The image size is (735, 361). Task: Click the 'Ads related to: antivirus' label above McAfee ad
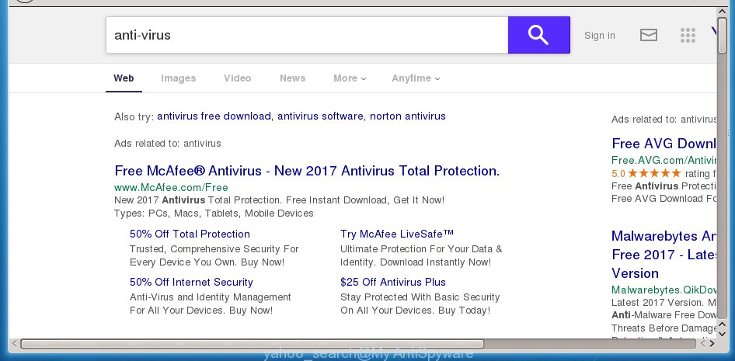click(167, 144)
